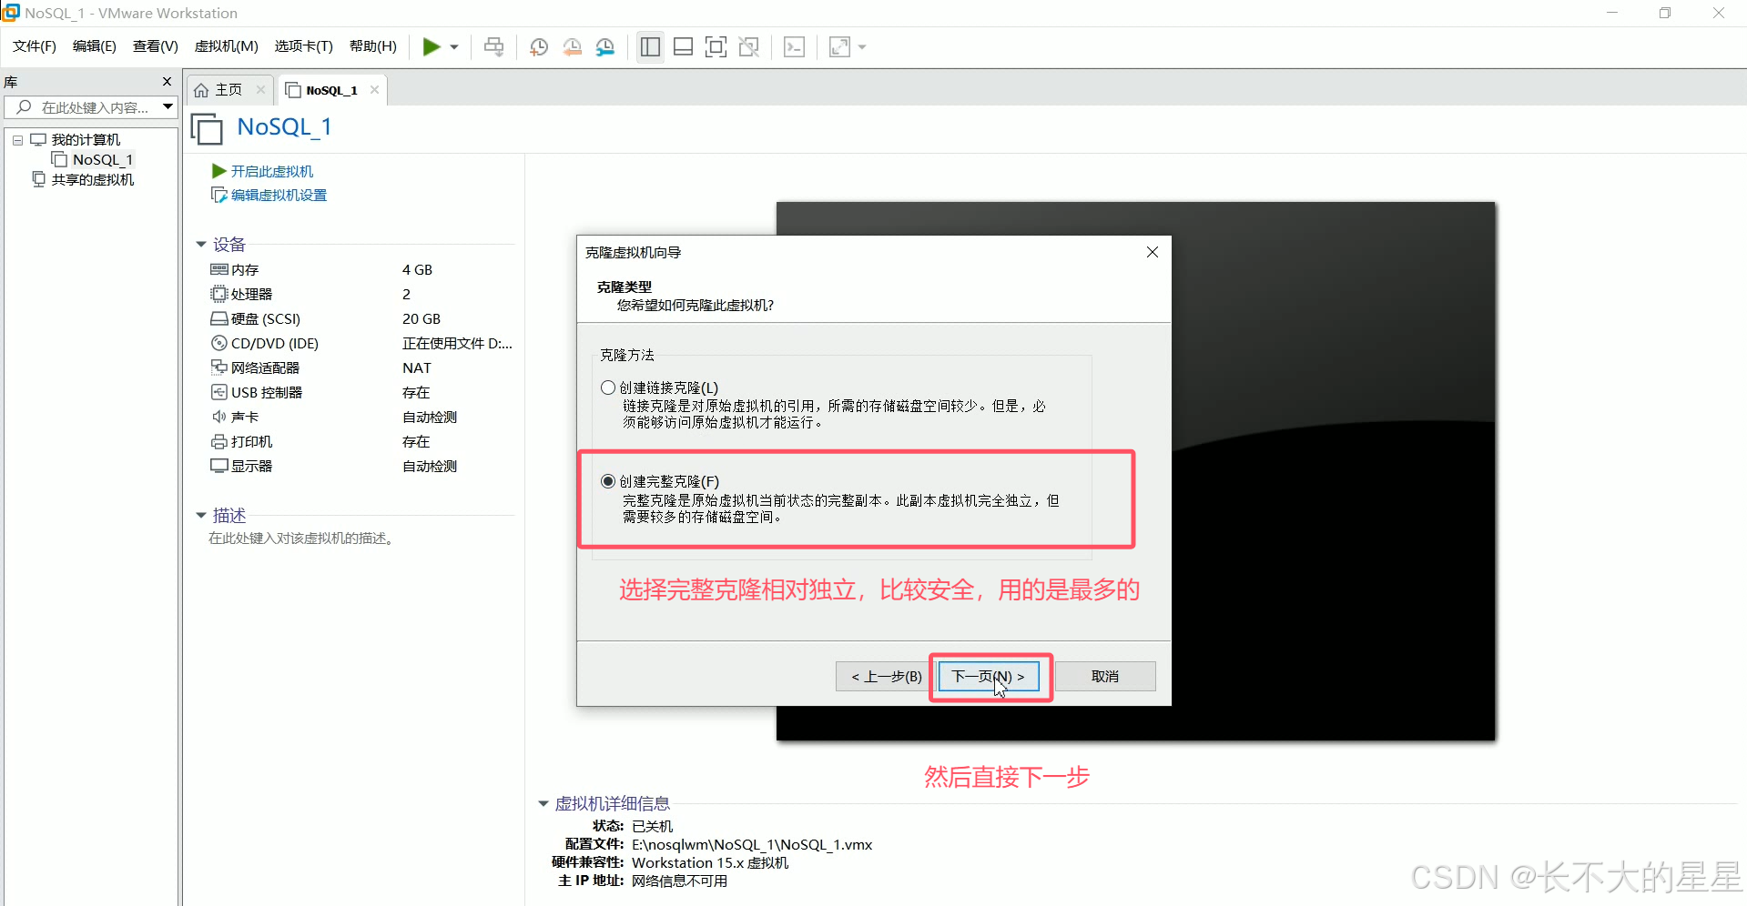Click the 内存 memory device icon

pos(218,269)
